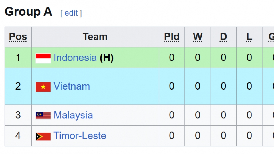Click the Vietnam flag icon

point(43,87)
